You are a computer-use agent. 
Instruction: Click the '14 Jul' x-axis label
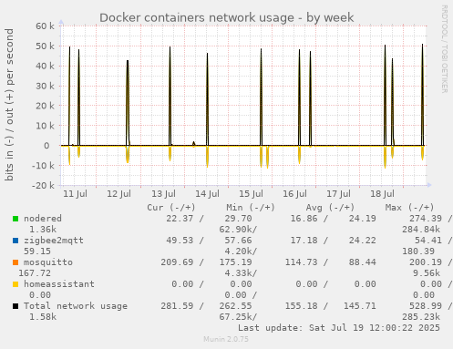(x=207, y=194)
